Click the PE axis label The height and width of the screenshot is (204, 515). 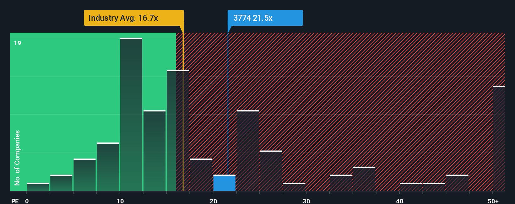(x=15, y=201)
